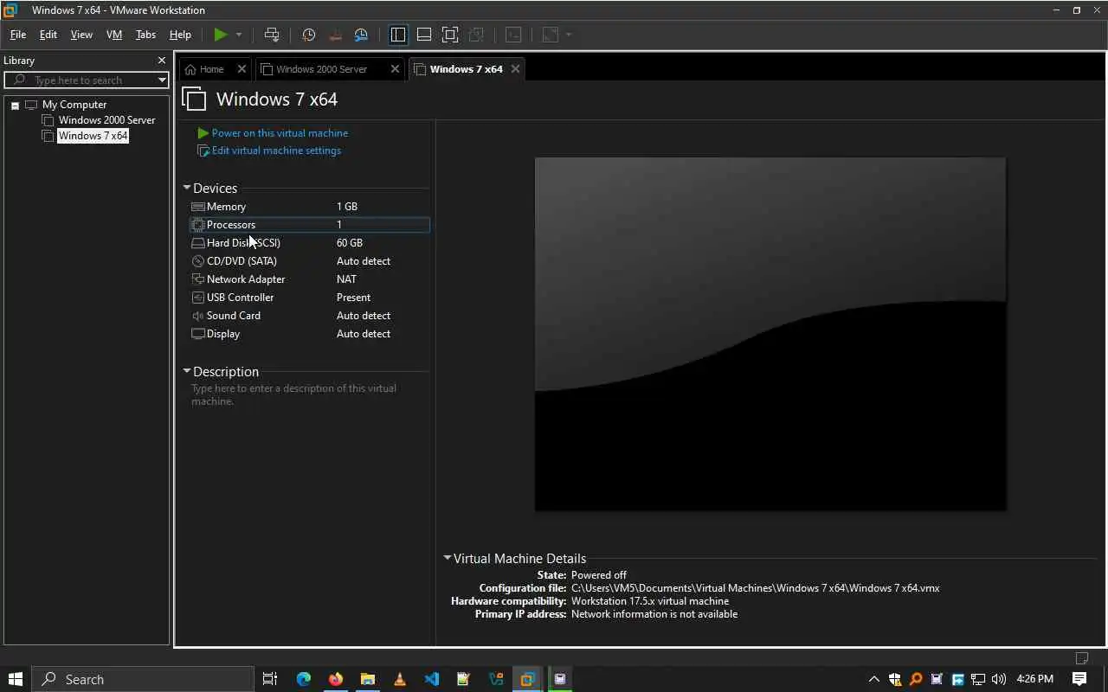Click the Hard Disk device icon

point(198,243)
